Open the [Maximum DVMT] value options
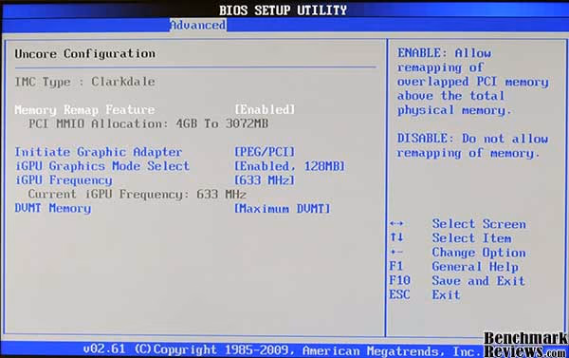 tap(283, 209)
